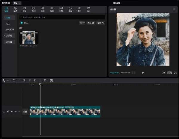Viewport: 179px width, 139px height.
Task: Open the 文本 text panel
Action: click(24, 9)
